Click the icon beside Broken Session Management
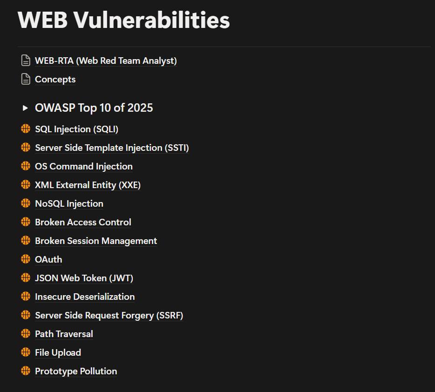This screenshot has width=435, height=392. [26, 240]
